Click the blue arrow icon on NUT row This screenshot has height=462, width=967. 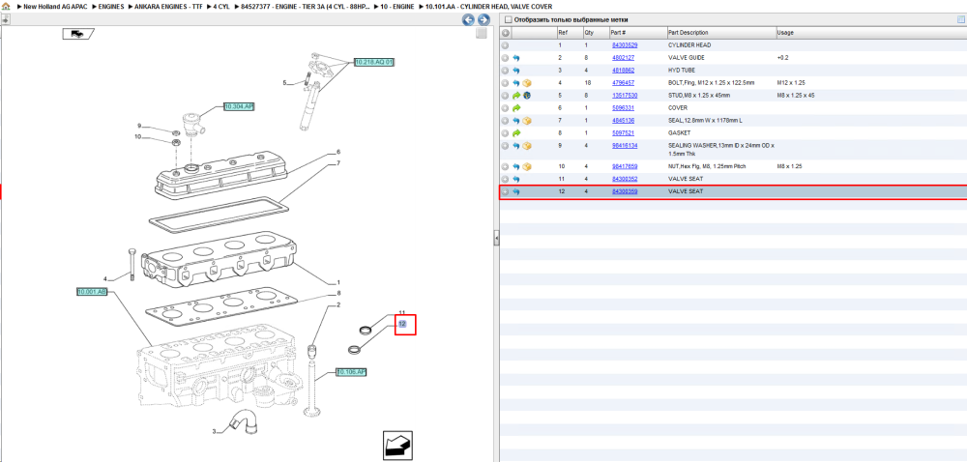(x=516, y=167)
